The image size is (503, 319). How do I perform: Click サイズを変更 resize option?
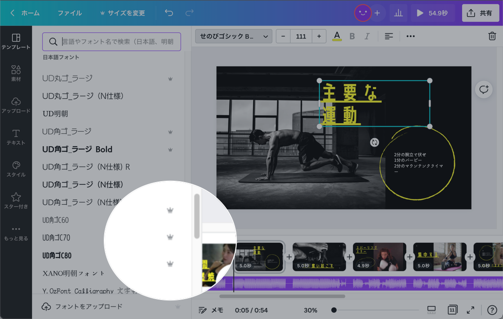[x=122, y=13]
